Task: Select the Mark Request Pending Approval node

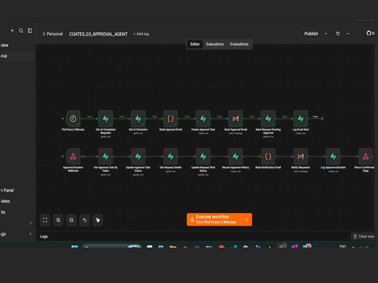Action: click(268, 118)
